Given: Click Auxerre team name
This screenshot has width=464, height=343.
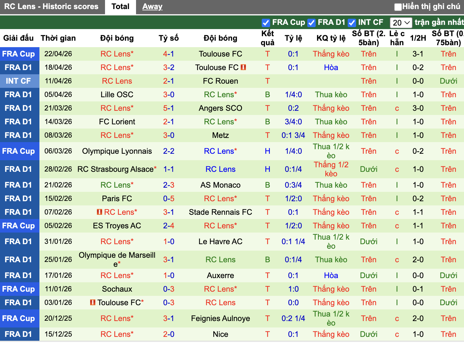Looking at the screenshot, I should pos(220,275).
